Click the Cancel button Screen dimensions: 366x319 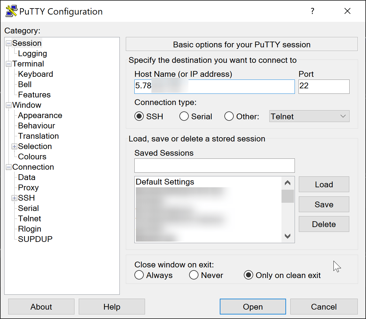pyautogui.click(x=324, y=307)
